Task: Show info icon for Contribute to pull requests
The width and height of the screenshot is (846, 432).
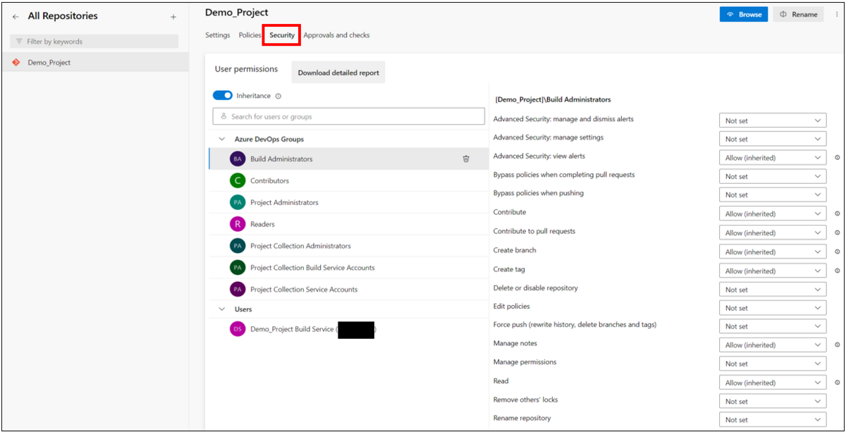Action: pyautogui.click(x=837, y=233)
